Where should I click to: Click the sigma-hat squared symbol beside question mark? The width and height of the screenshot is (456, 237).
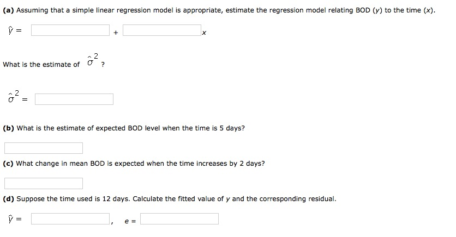click(x=93, y=60)
